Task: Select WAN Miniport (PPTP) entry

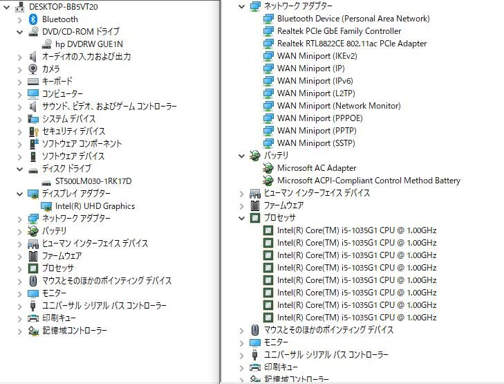Action: pos(317,131)
